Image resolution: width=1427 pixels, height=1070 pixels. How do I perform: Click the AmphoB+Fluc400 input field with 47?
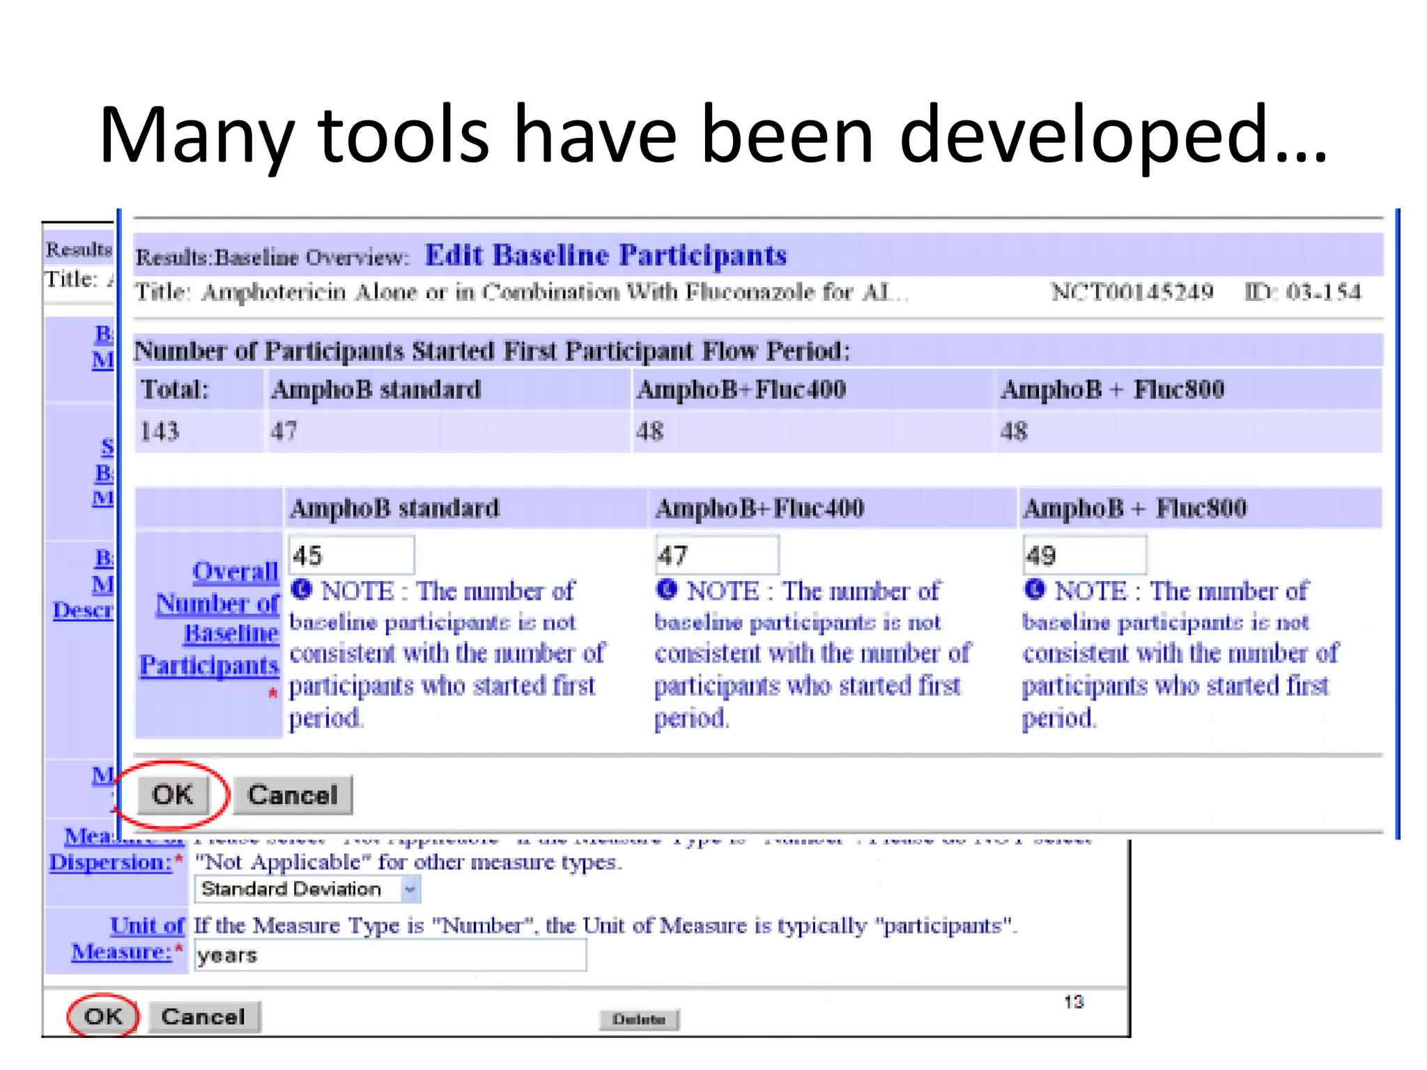(x=717, y=555)
